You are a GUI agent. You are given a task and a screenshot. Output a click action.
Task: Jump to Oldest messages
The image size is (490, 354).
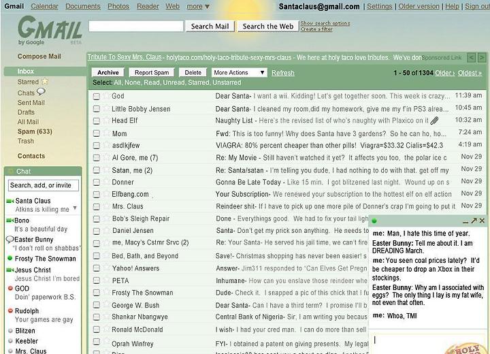point(470,73)
